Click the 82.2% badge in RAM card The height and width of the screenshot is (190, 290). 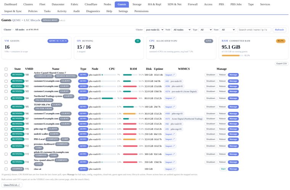pyautogui.click(x=280, y=41)
